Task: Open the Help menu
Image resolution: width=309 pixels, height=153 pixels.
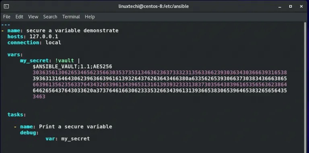Action: 90,17
